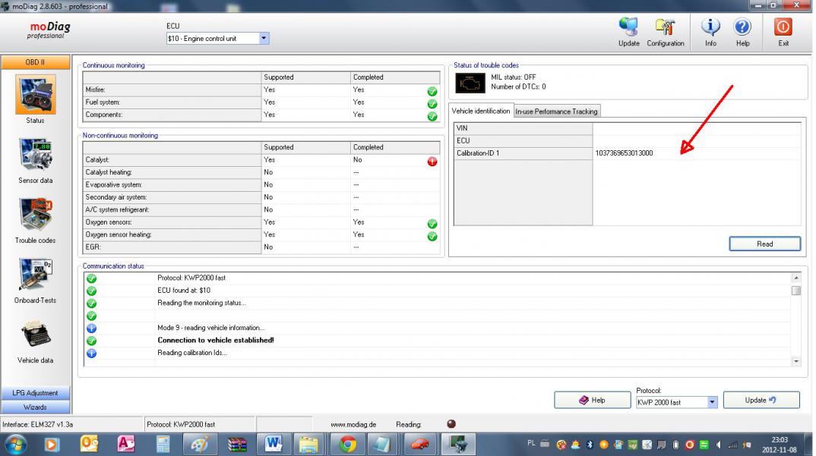The width and height of the screenshot is (816, 456).
Task: Open WinRAR from the taskbar
Action: coord(237,444)
